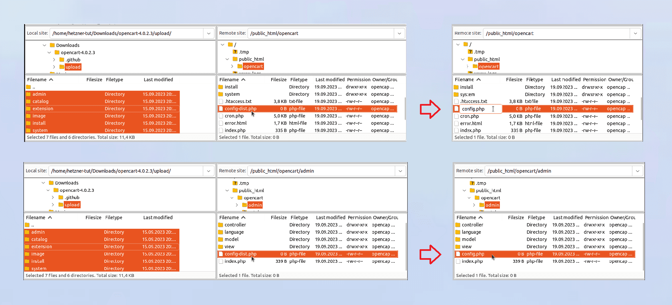Collapse opencart node in lower-right remote tree
This screenshot has height=305, width=672.
coord(469,198)
